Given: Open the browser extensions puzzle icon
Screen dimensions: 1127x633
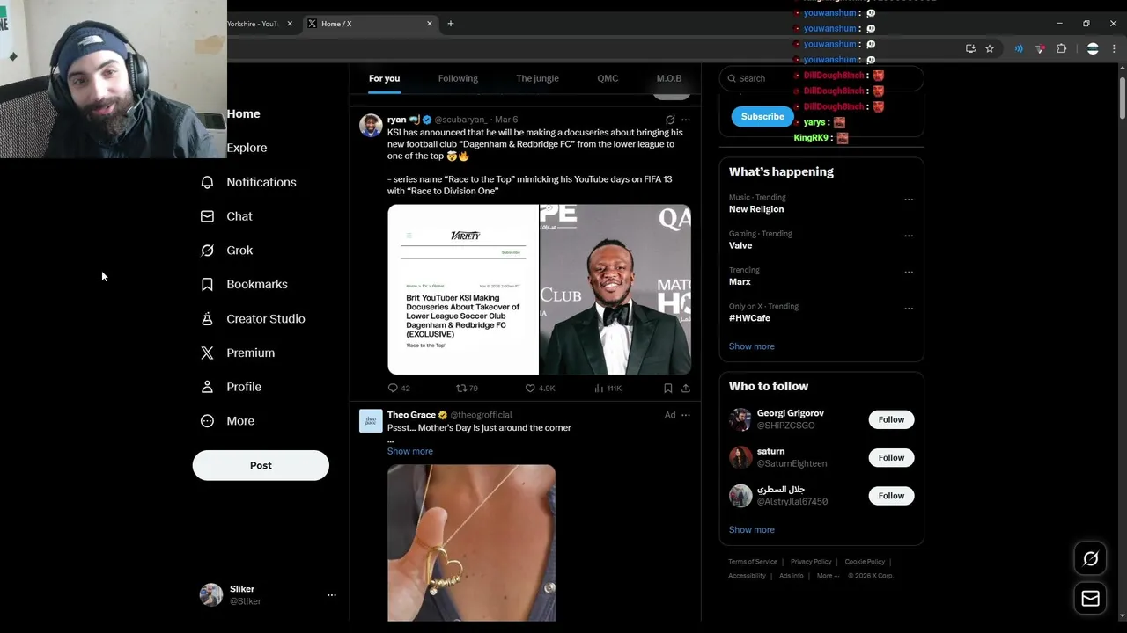Looking at the screenshot, I should coord(1061,49).
